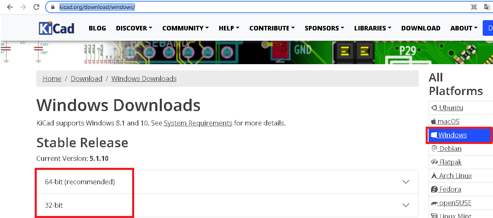Click the Download breadcrumb link
This screenshot has width=493, height=218.
click(86, 79)
